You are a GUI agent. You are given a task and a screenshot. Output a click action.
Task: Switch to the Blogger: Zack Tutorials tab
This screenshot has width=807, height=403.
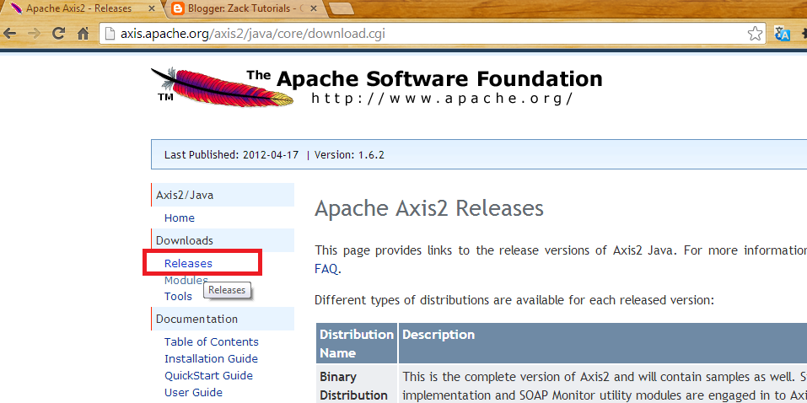click(x=245, y=8)
